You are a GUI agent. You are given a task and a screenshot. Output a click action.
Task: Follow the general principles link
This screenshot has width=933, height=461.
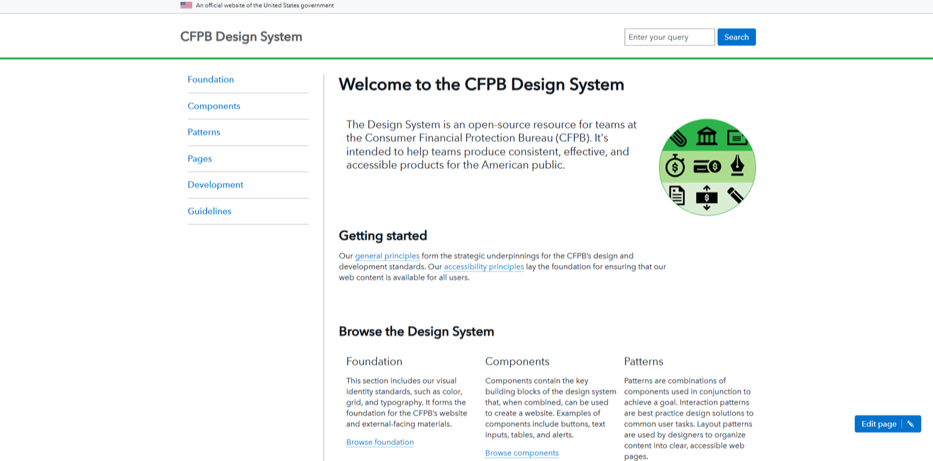[x=387, y=256]
